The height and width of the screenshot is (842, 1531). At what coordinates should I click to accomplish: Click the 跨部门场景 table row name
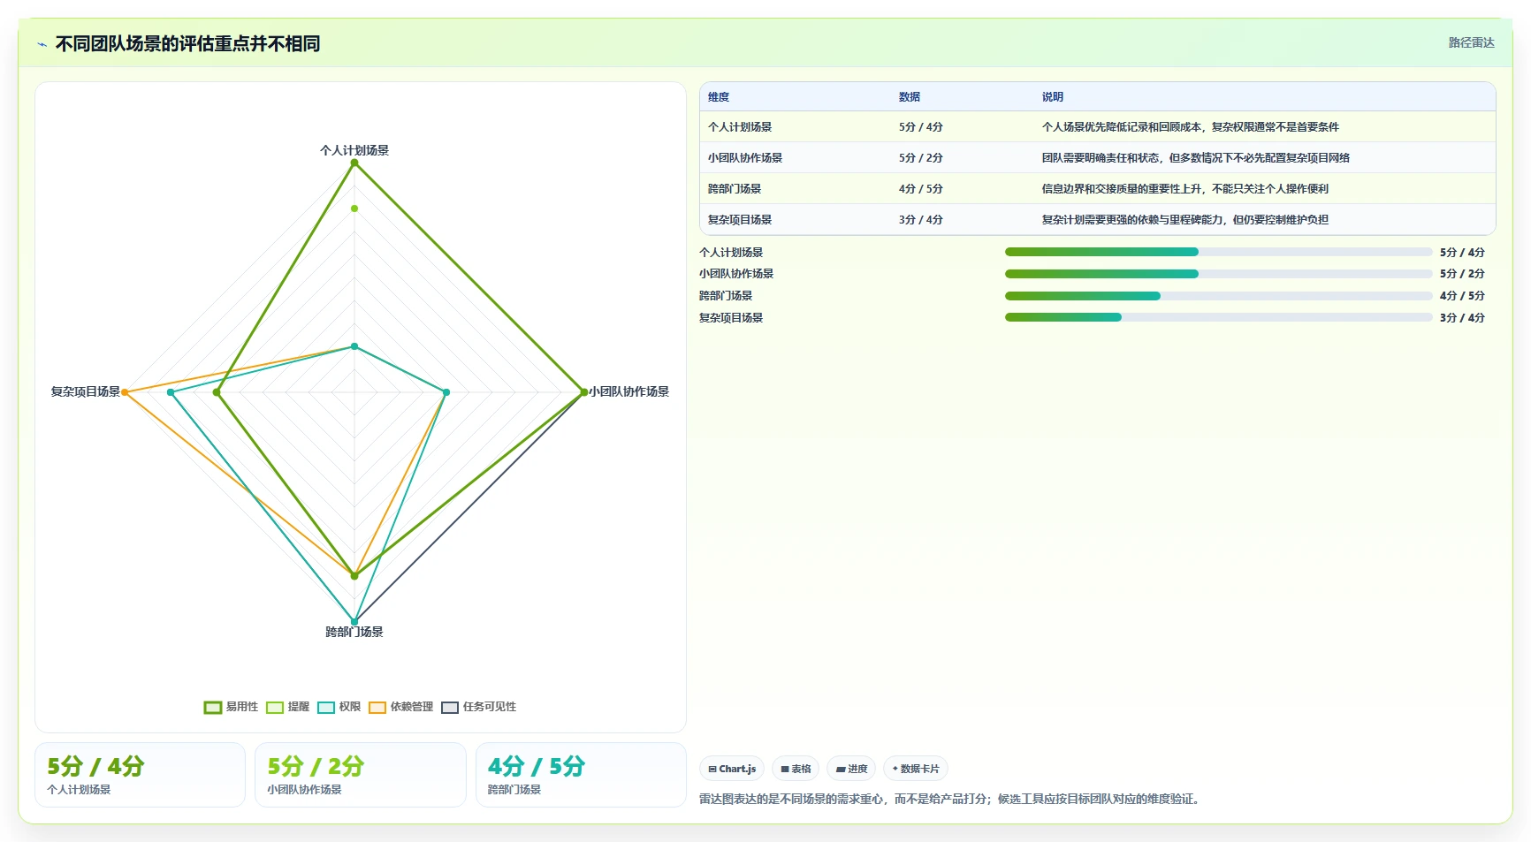click(735, 189)
